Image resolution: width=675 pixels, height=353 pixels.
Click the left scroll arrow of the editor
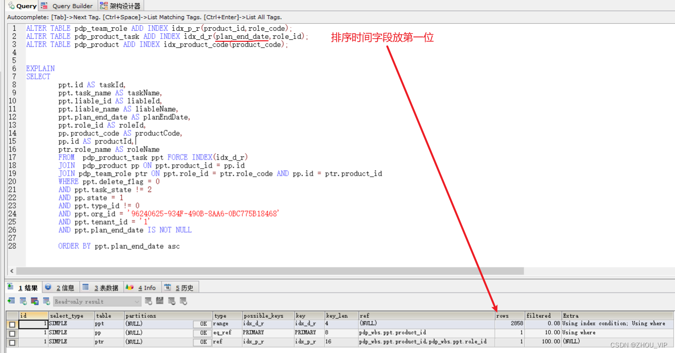click(x=12, y=271)
